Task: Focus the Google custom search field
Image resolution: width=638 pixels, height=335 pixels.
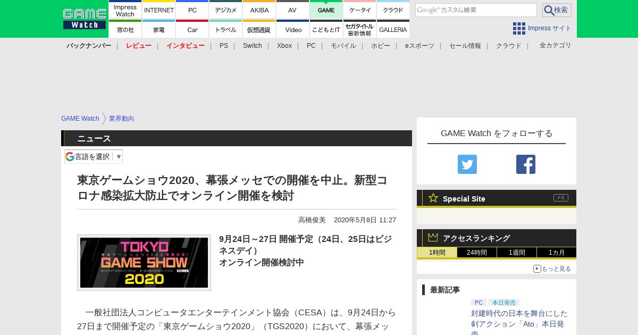Action: pos(476,10)
